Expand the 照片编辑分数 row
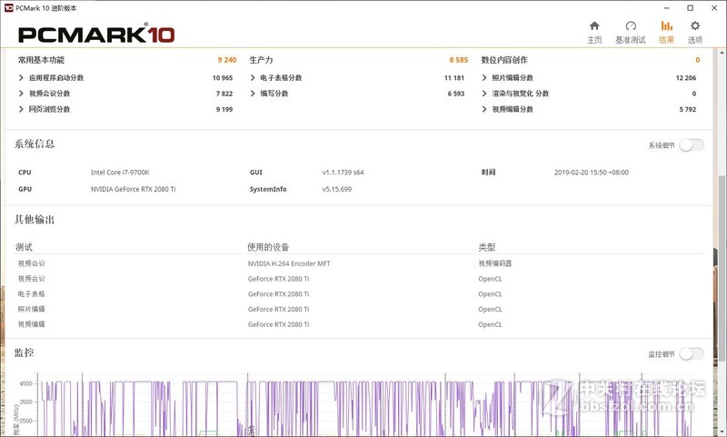 484,78
